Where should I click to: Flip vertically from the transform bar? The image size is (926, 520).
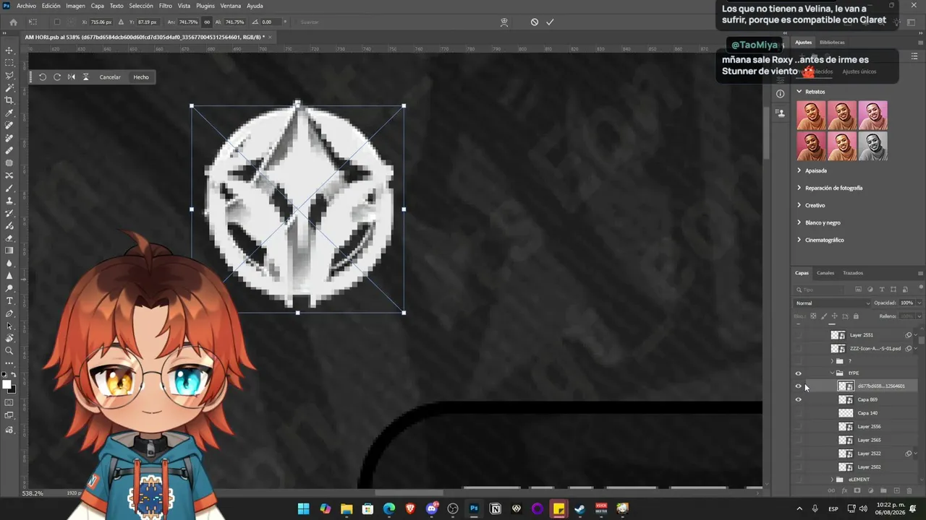tap(85, 77)
